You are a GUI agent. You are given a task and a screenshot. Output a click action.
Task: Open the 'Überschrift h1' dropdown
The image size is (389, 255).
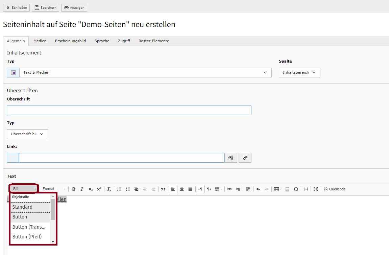coord(27,134)
